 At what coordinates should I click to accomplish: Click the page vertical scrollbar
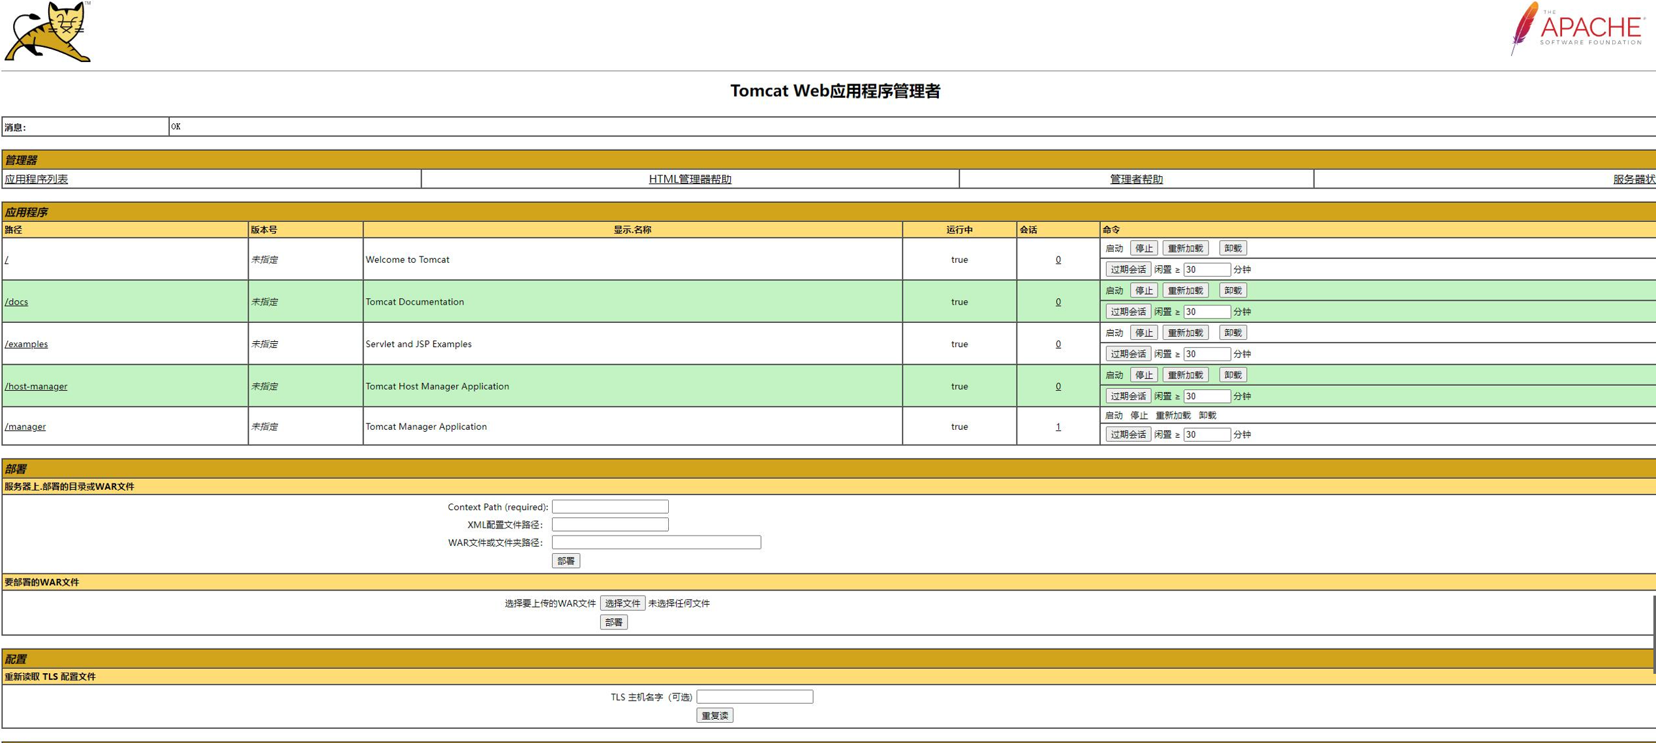coord(1654,634)
